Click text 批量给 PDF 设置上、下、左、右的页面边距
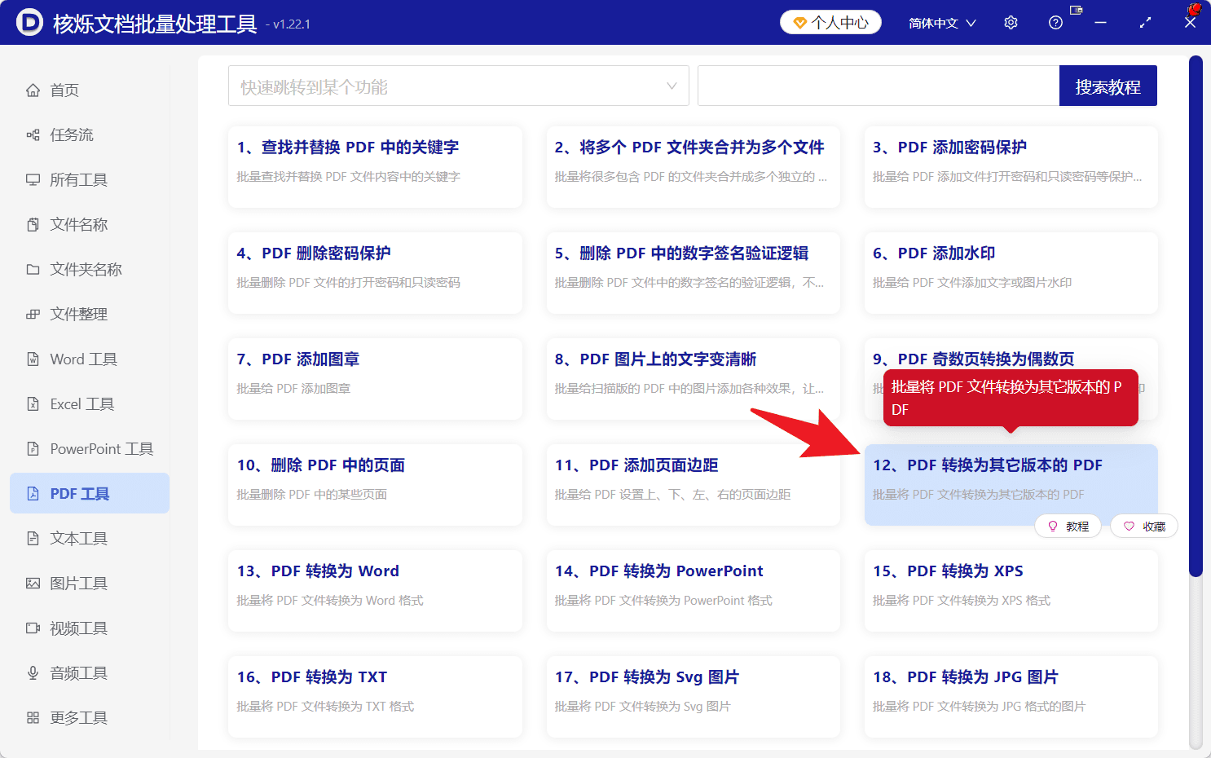The height and width of the screenshot is (758, 1211). pyautogui.click(x=672, y=495)
